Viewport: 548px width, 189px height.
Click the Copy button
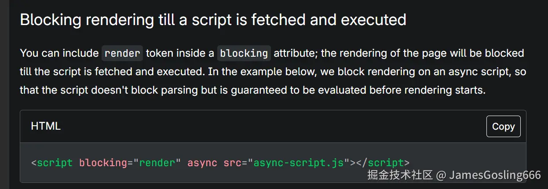click(503, 127)
